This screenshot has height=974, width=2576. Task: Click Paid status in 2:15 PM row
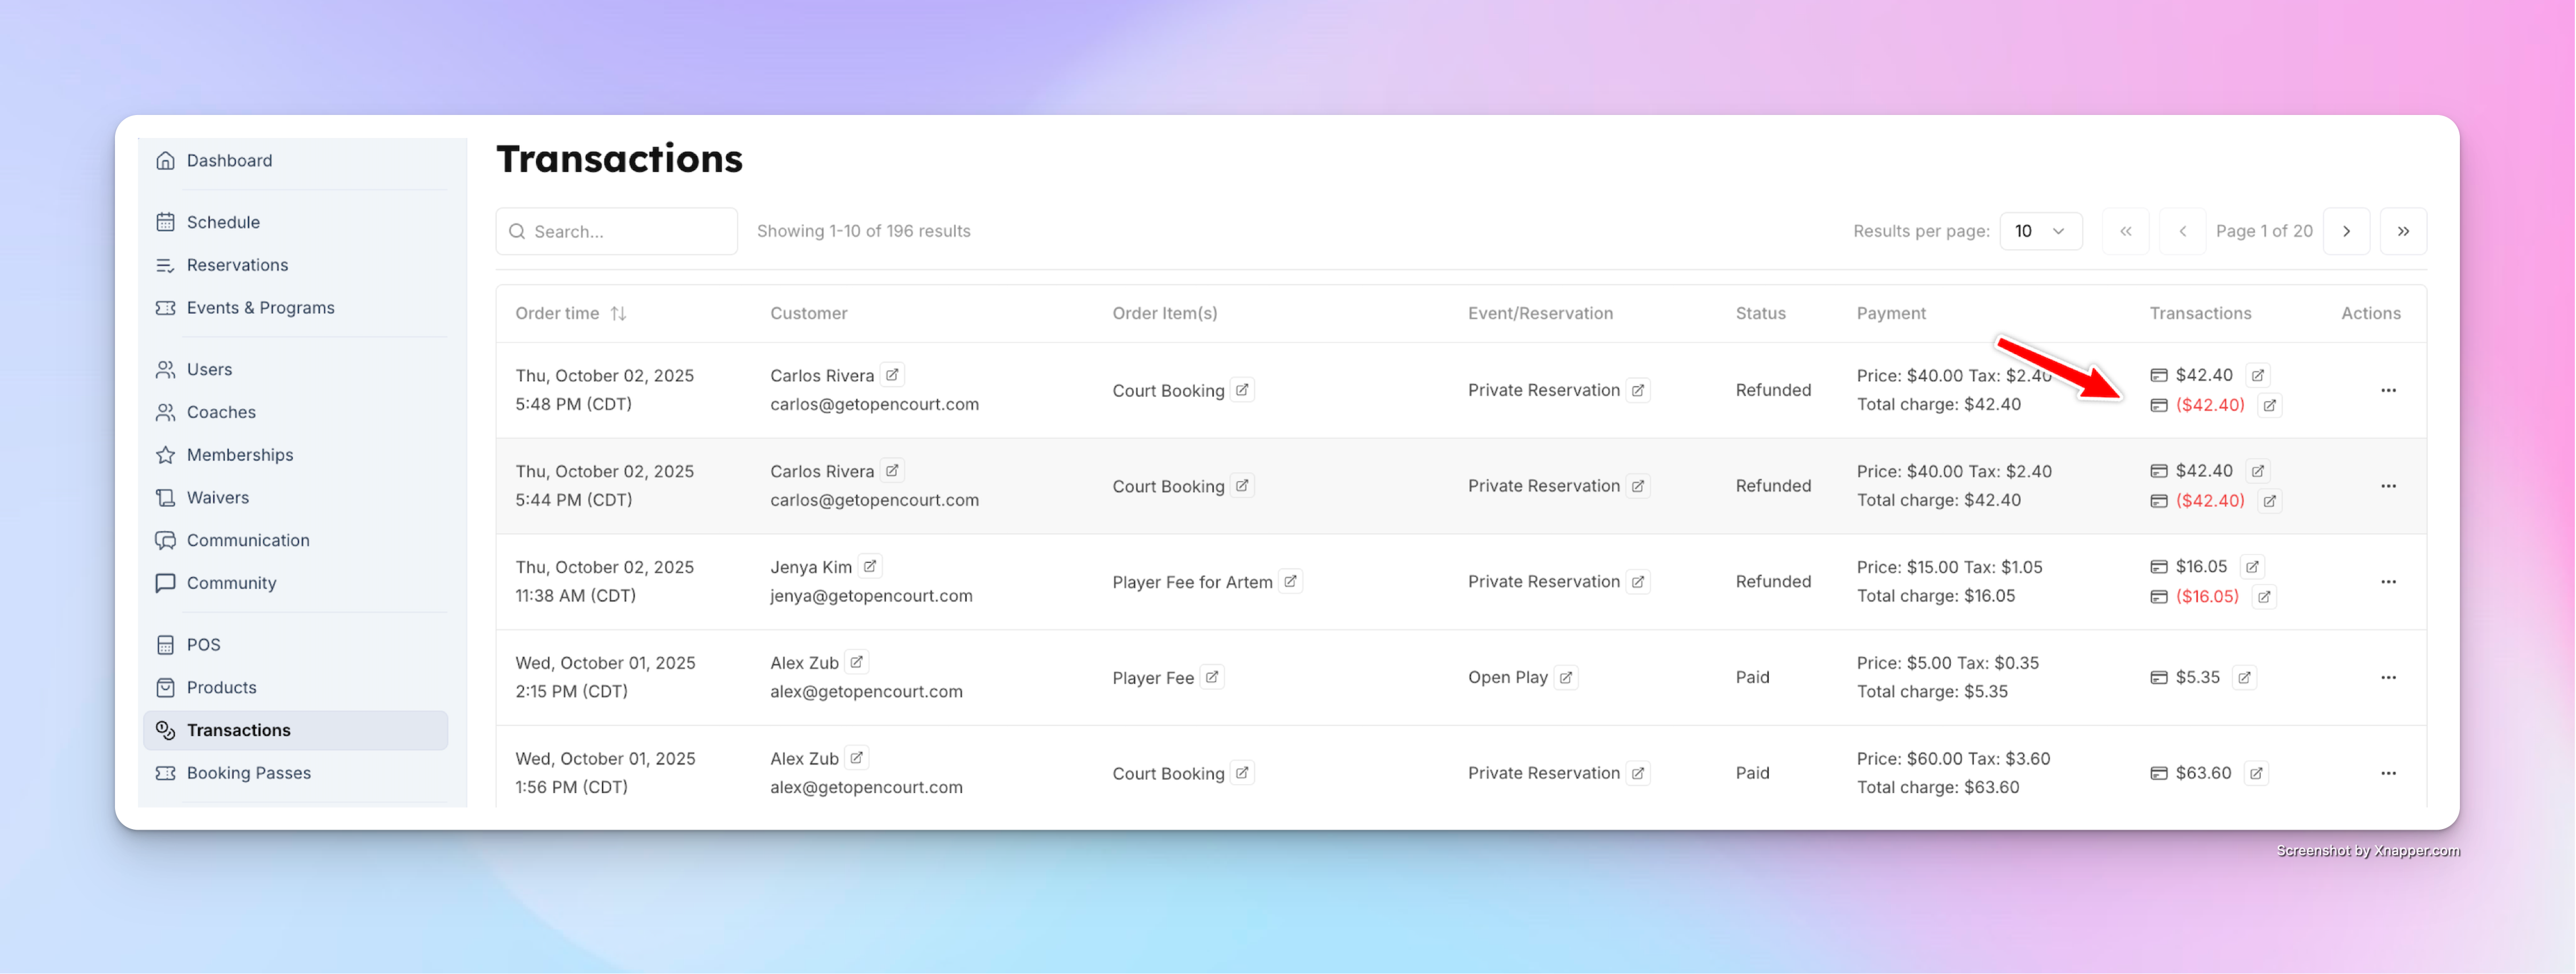point(1752,677)
